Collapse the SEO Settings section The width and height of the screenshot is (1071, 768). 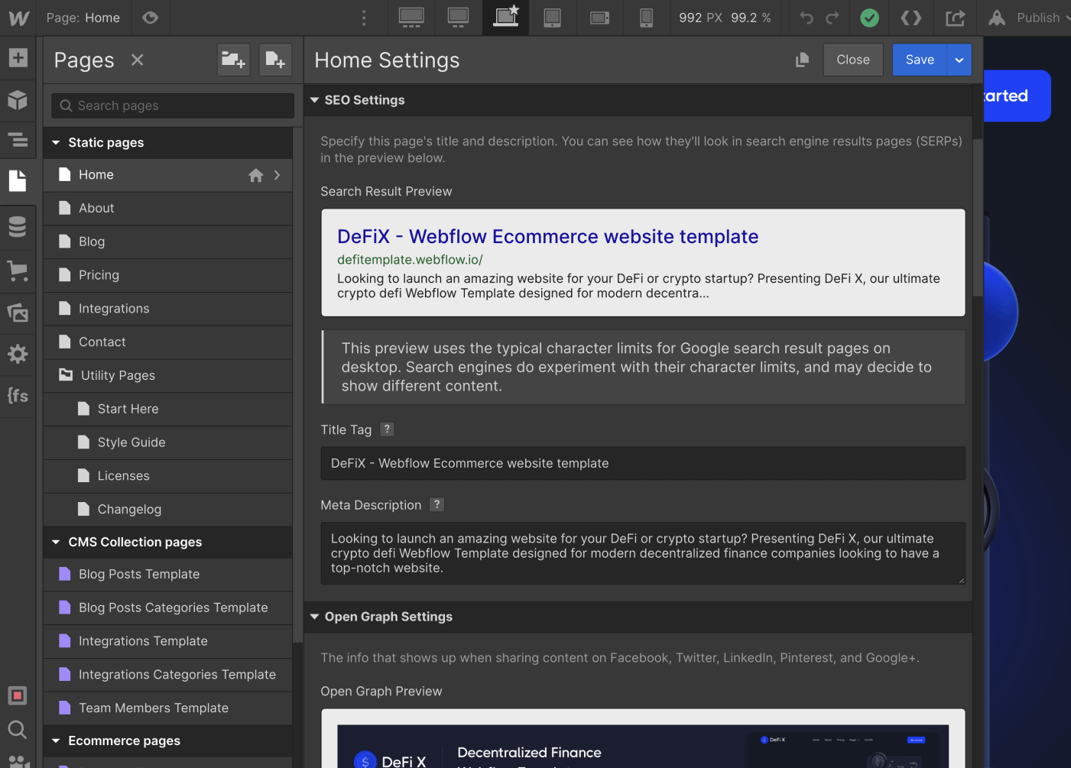[x=315, y=99]
